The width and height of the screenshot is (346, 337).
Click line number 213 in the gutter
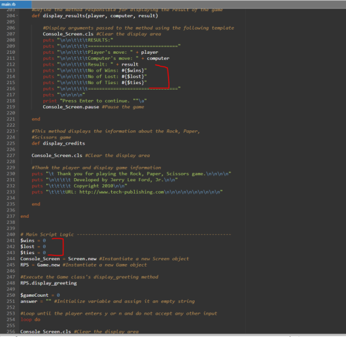(x=11, y=70)
